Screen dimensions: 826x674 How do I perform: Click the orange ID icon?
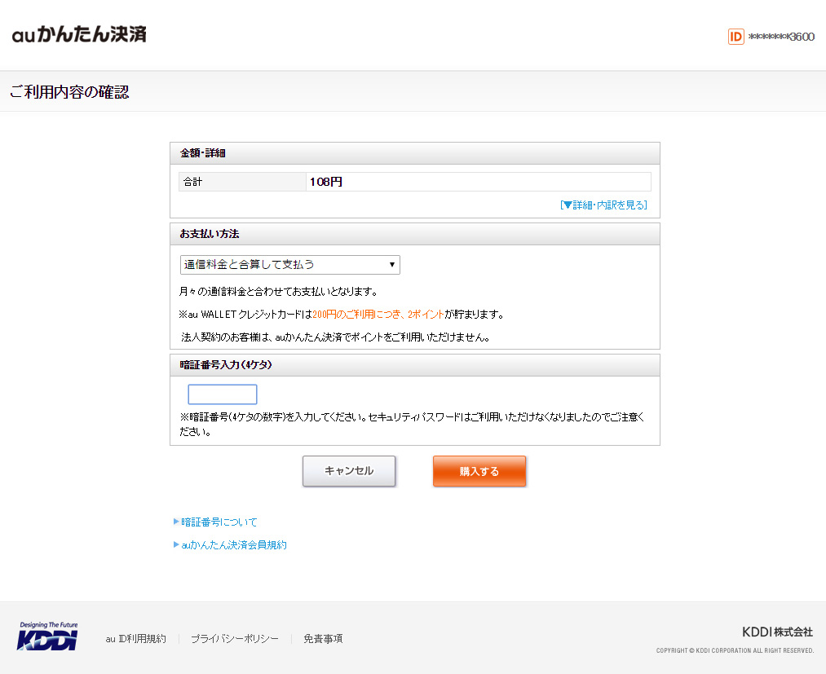tap(736, 37)
